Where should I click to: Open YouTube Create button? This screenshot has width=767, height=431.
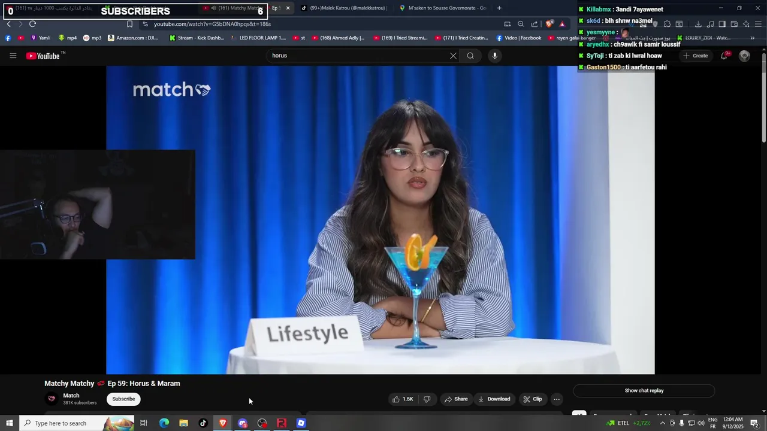[x=696, y=56]
